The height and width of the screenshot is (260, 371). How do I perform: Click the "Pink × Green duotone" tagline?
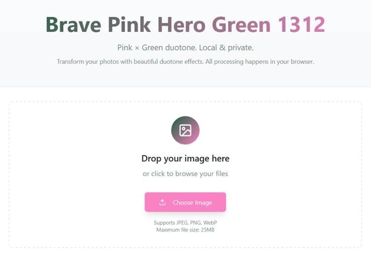(x=156, y=47)
